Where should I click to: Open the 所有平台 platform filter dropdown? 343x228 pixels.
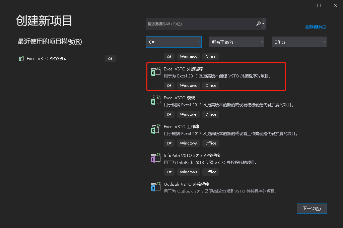point(237,42)
